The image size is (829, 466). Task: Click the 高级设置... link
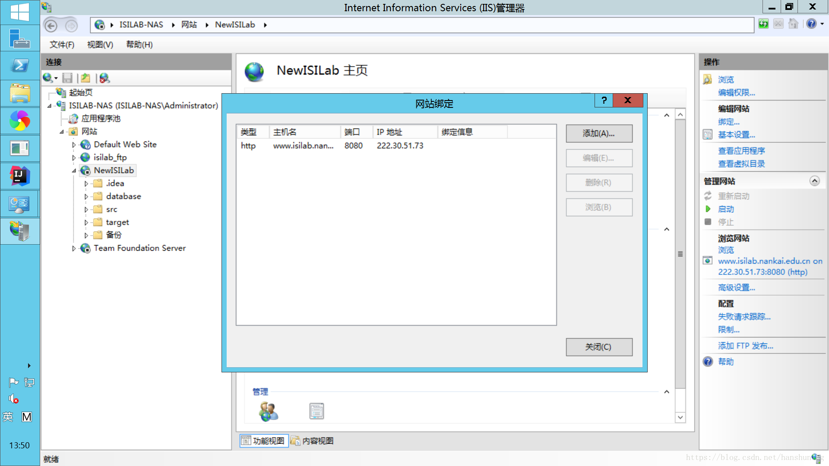[x=736, y=287]
